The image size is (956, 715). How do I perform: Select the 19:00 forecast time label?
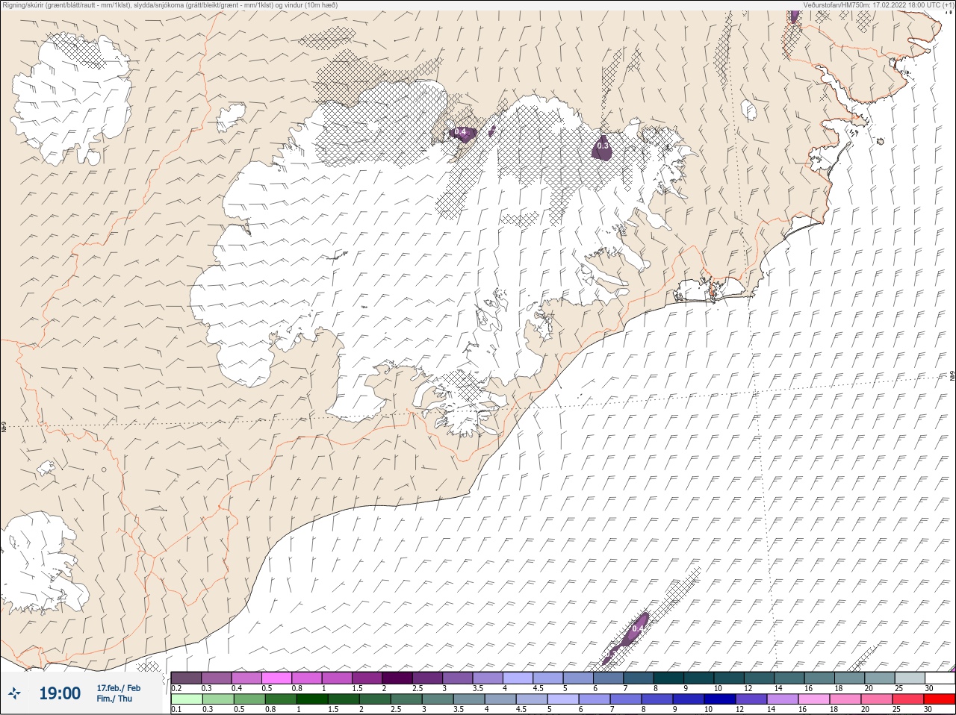pos(60,693)
